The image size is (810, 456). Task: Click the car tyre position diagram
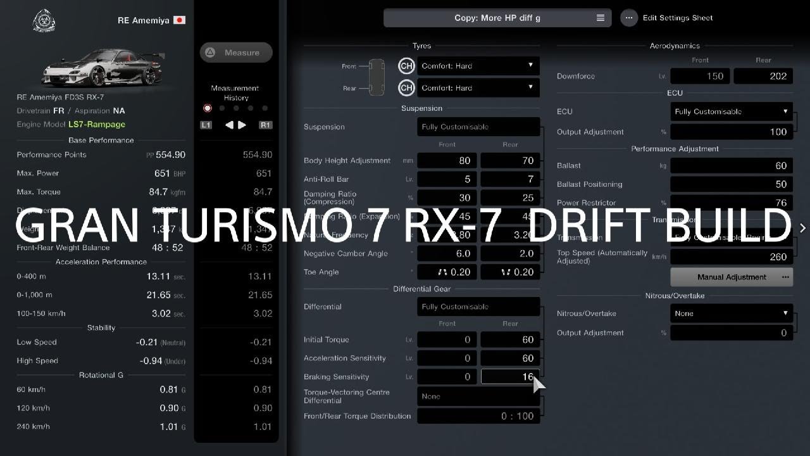coord(377,77)
